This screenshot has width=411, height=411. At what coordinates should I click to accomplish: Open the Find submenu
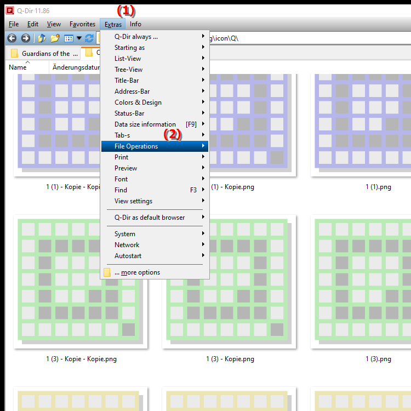click(155, 190)
